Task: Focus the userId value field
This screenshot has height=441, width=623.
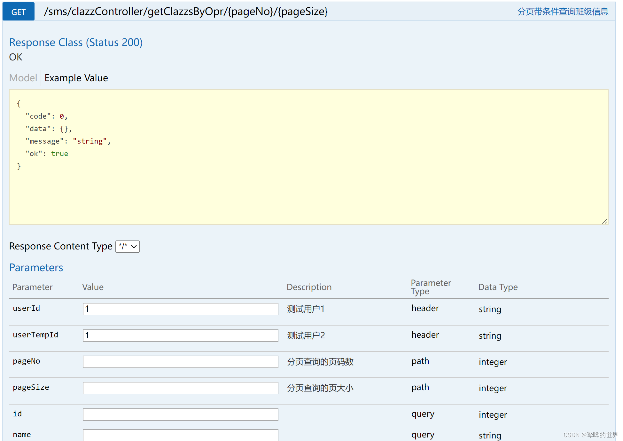Action: (x=180, y=309)
